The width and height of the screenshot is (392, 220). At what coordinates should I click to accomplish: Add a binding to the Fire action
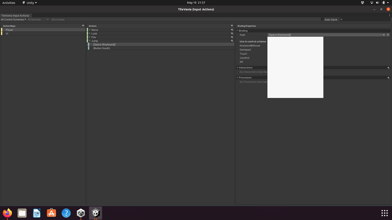(x=232, y=37)
